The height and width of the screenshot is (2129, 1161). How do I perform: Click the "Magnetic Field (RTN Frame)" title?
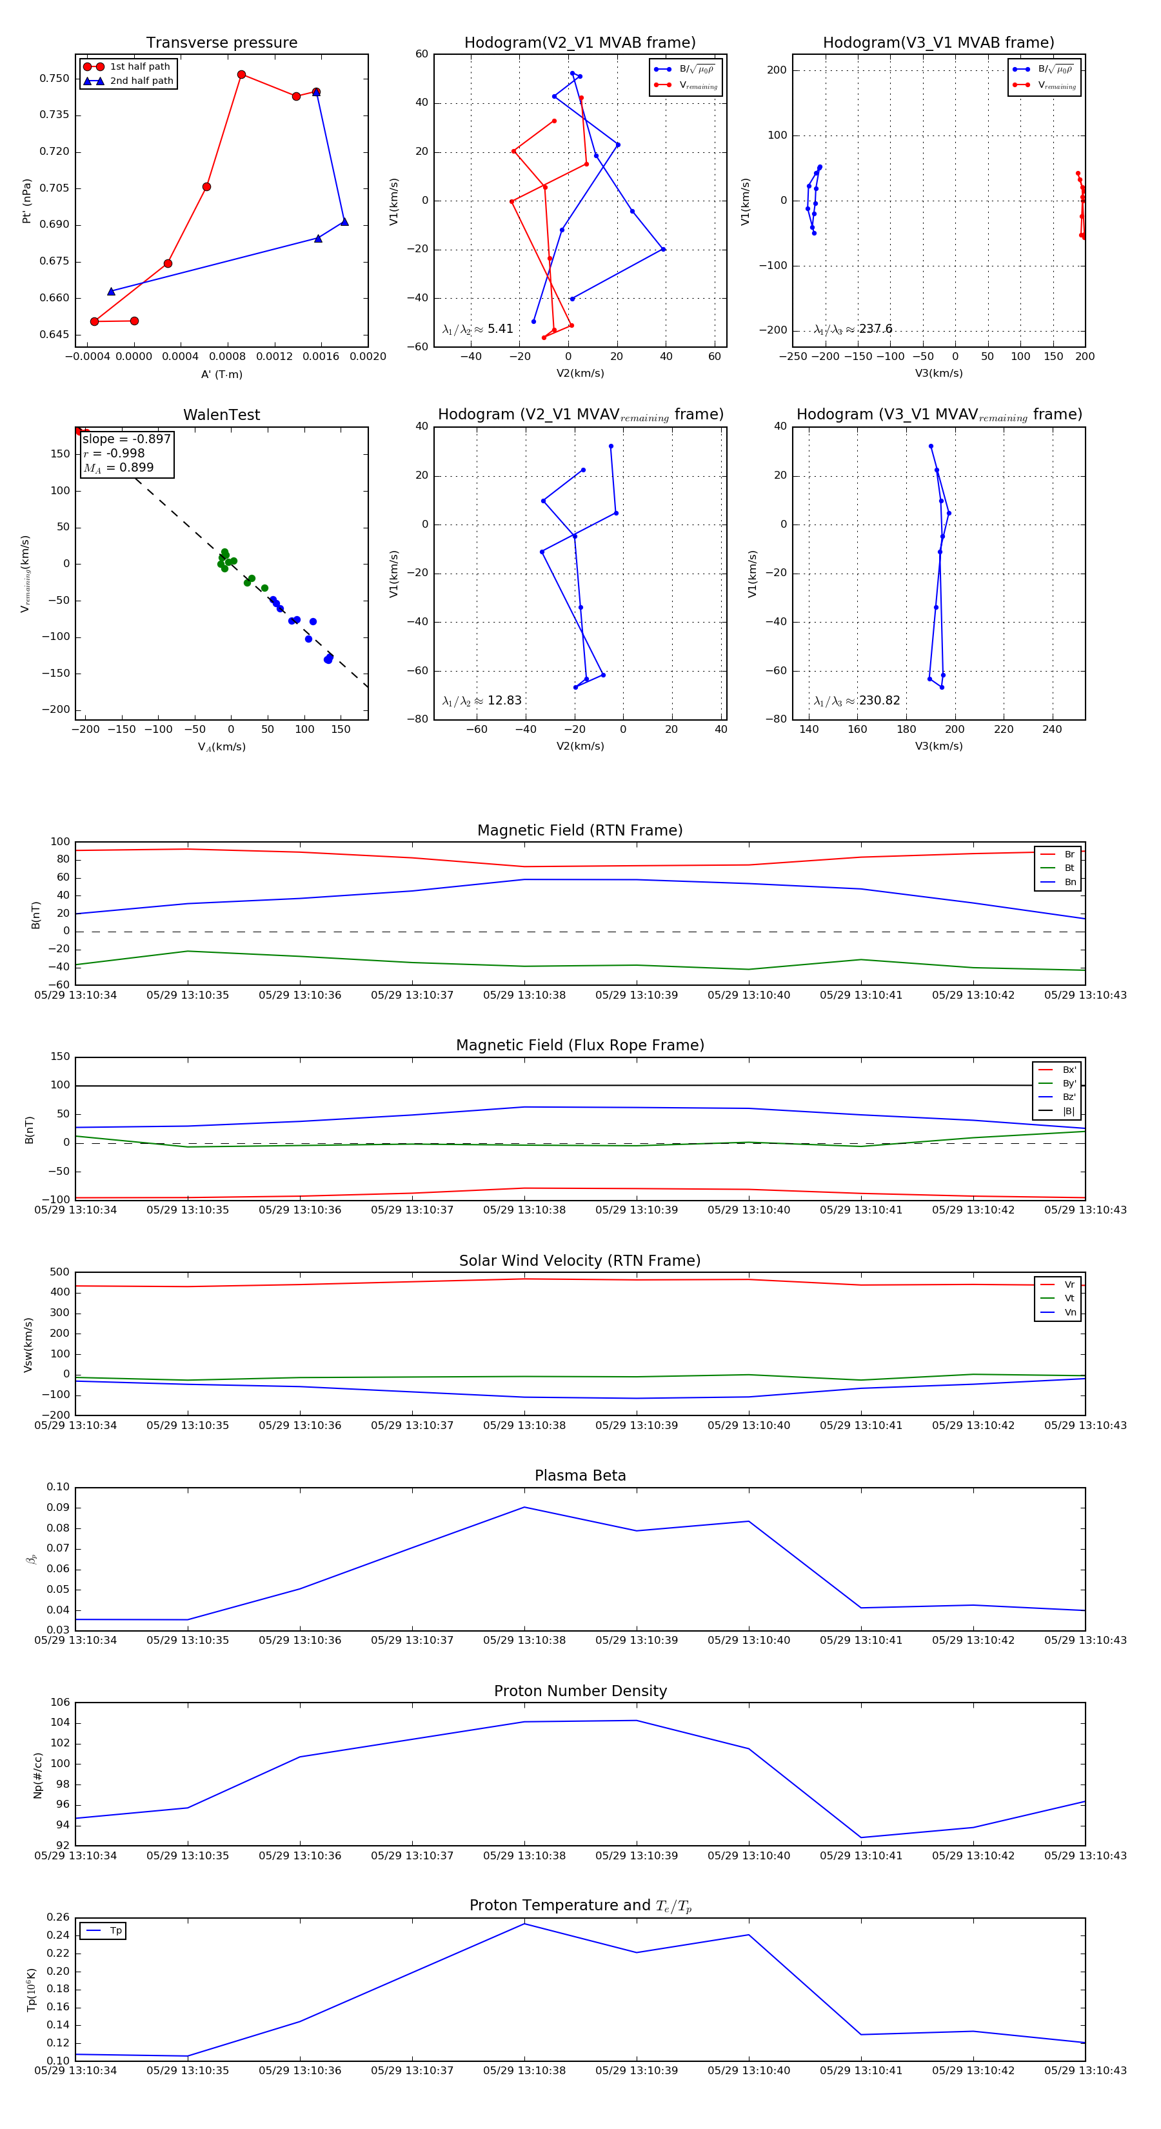point(580,830)
